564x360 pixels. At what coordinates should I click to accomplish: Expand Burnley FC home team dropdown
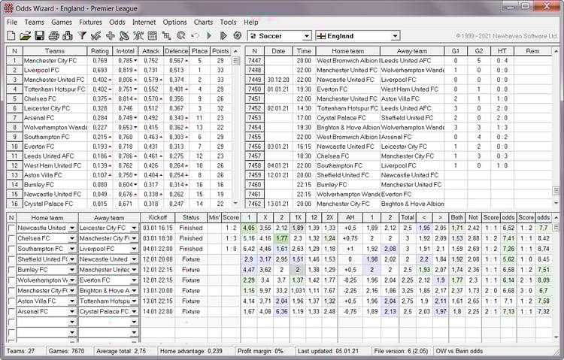(x=72, y=270)
